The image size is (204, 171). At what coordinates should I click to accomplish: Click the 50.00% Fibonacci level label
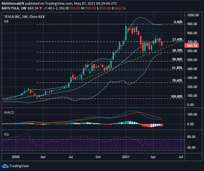[177, 59]
